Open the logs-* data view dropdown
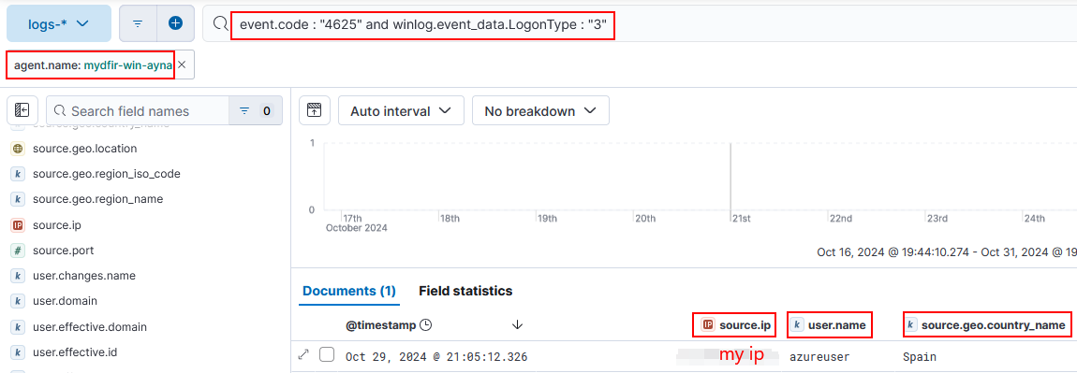 59,23
